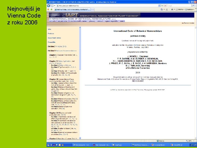Viewport: 197px width, 148px height.
Task: Open Section 4 General recommendations on citation
Action: (x=64, y=133)
